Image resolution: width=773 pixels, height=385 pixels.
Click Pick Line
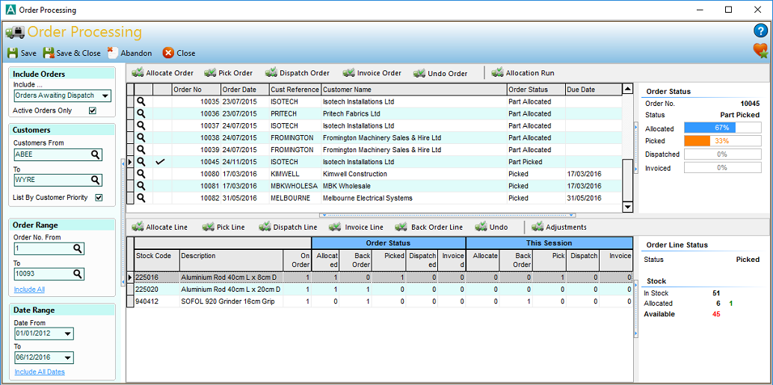[x=224, y=227]
